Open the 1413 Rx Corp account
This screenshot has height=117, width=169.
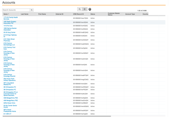[8, 26]
